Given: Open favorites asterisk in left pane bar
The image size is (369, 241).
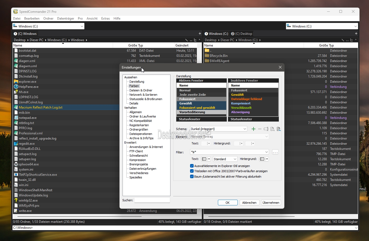Looking at the screenshot, I should (x=200, y=40).
